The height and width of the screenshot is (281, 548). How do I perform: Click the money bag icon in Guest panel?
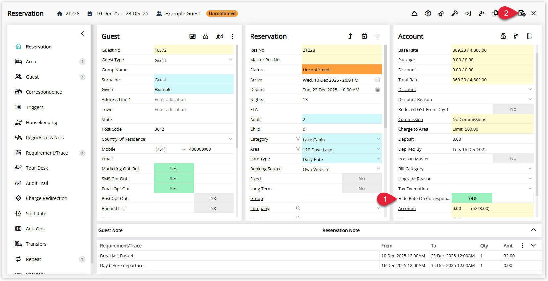[206, 36]
